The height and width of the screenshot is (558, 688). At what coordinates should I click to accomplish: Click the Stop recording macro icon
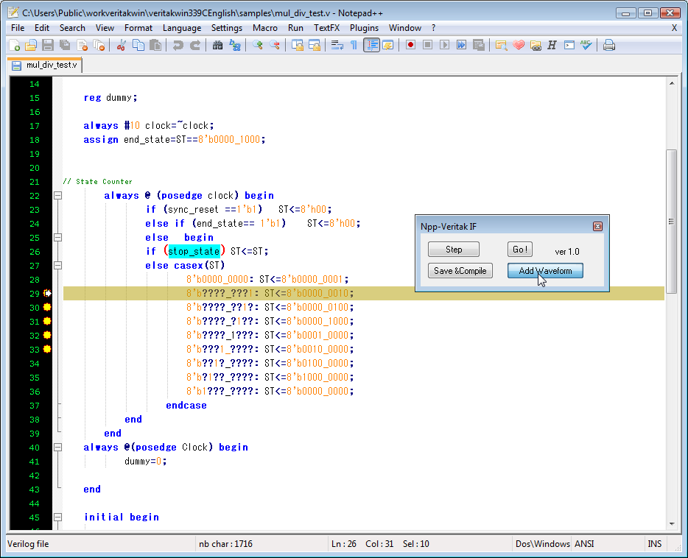pos(428,45)
